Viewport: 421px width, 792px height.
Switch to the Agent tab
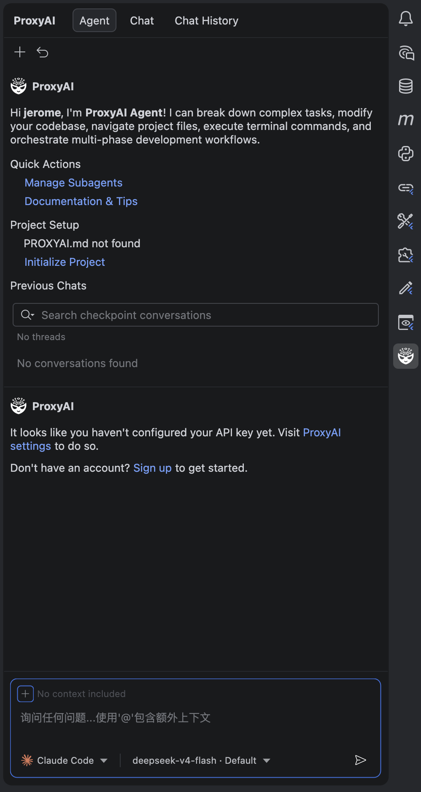[94, 20]
